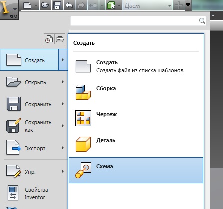The image size is (223, 209).
Task: Select Создать in left menu
Action: pos(29,60)
